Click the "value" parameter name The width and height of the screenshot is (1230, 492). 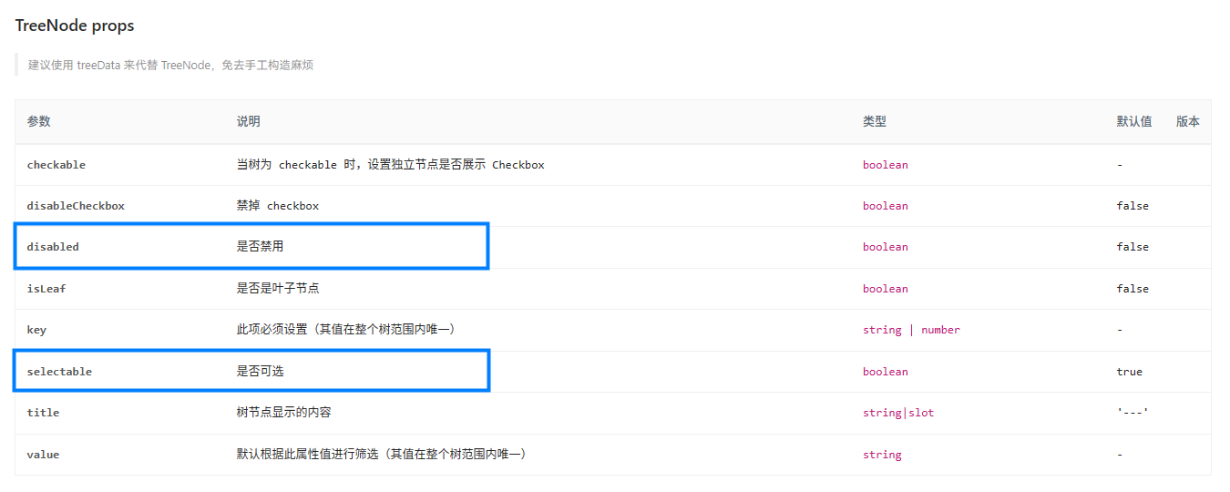tap(43, 455)
